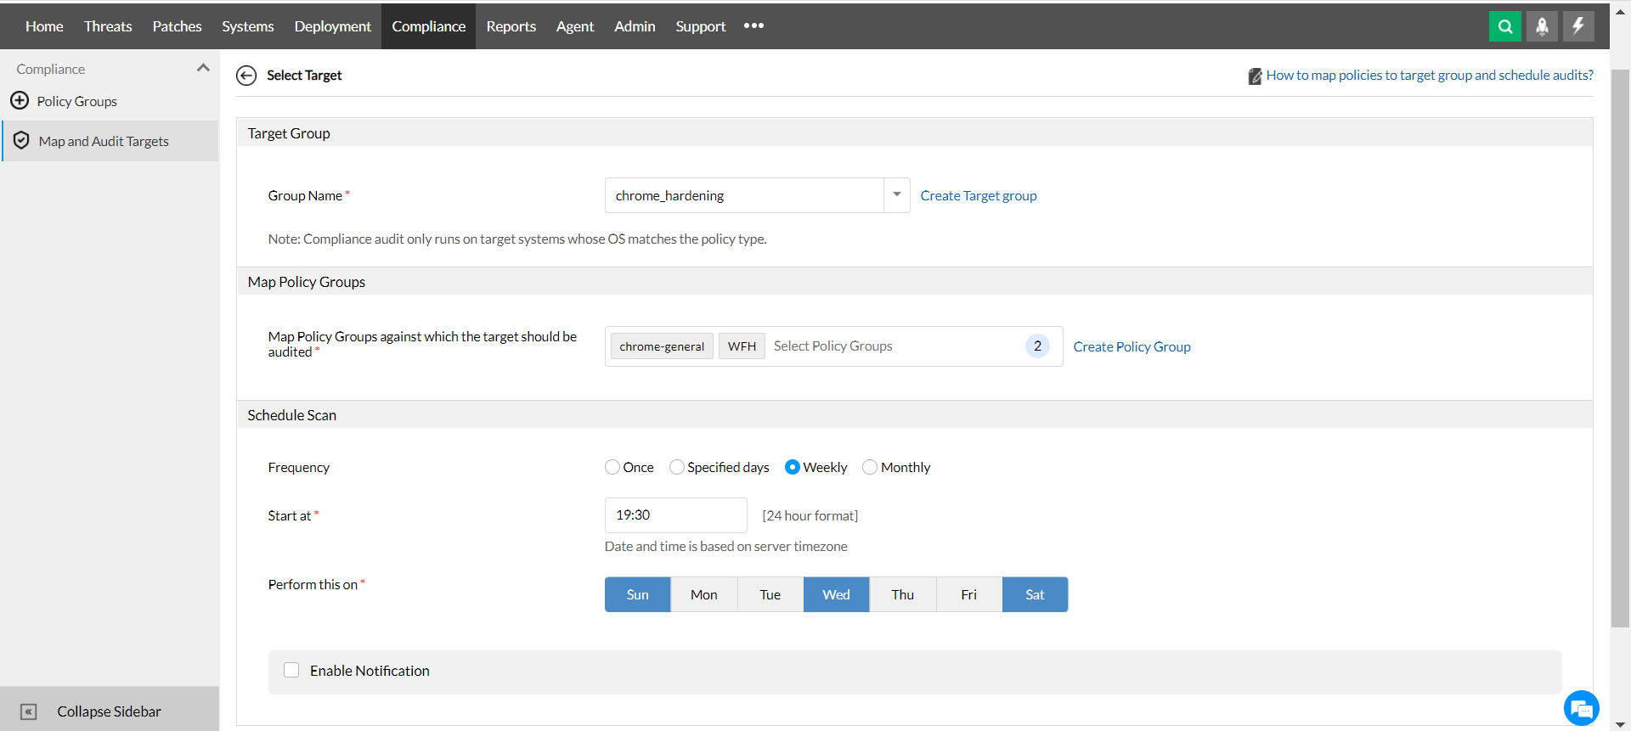
Task: Click the Map and Audit Targets shield icon
Action: tap(21, 141)
